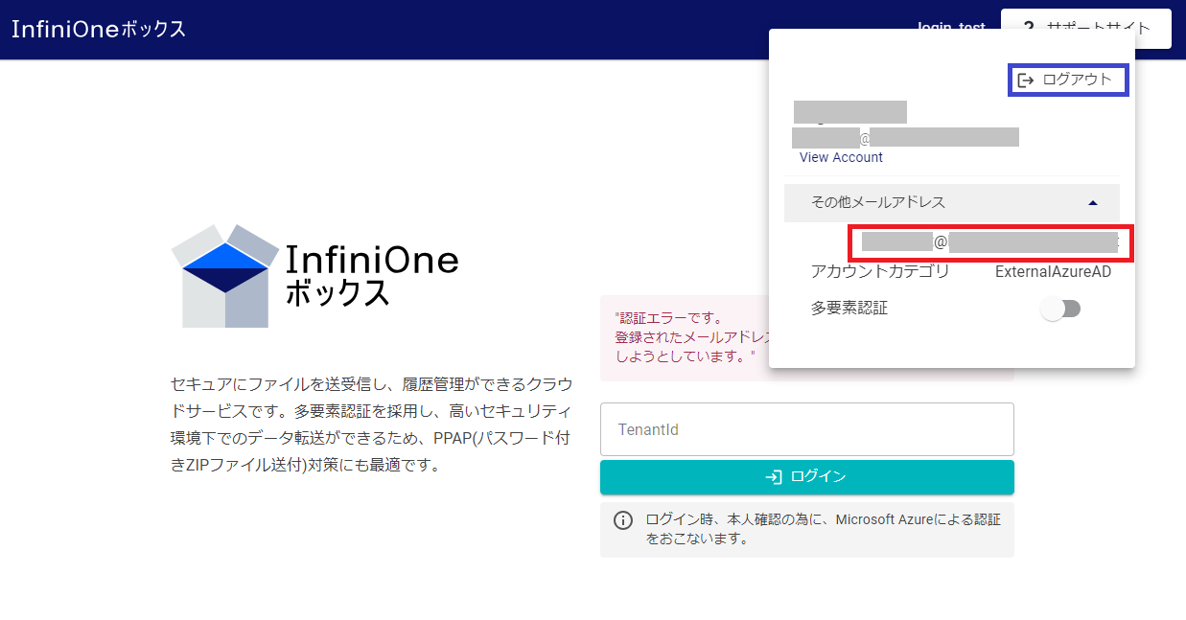The image size is (1186, 620).
Task: Click the login_test username in header
Action: point(951,27)
